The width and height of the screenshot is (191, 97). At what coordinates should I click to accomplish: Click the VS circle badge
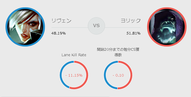(96, 26)
